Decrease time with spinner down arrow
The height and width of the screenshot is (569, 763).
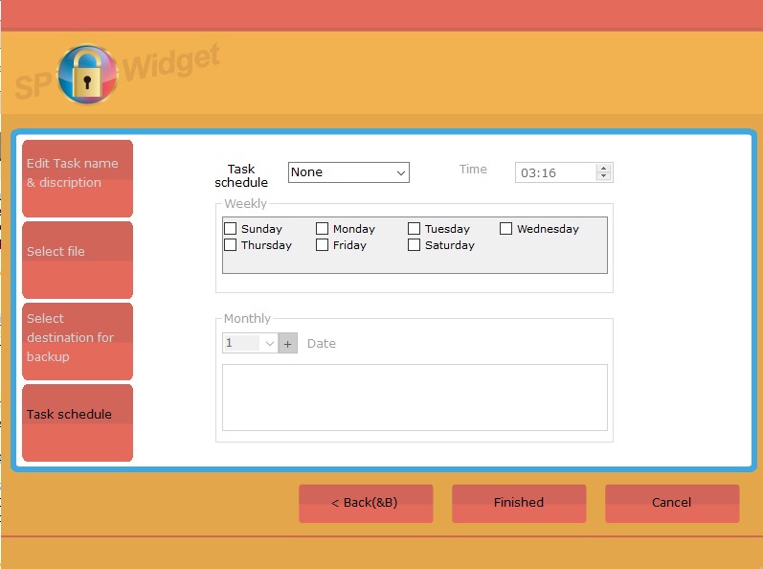click(603, 177)
